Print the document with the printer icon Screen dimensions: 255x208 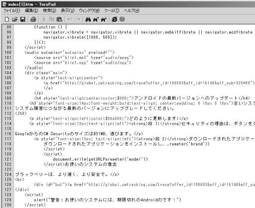point(33,19)
